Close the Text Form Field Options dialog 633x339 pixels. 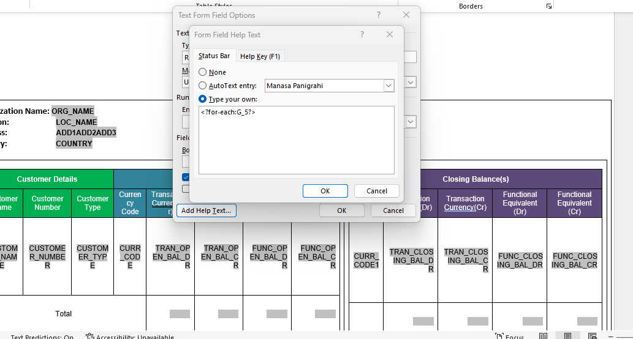point(406,15)
